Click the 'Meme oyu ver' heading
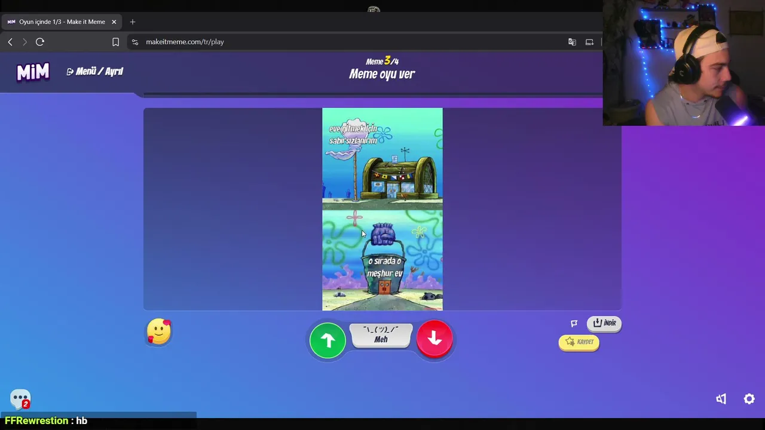Viewport: 765px width, 430px height. point(382,74)
